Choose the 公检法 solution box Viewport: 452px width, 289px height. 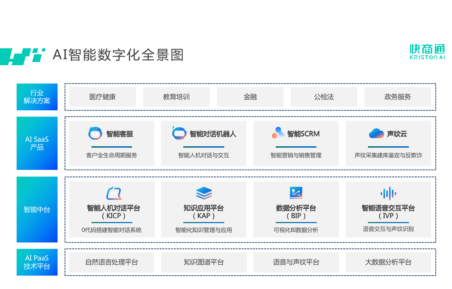[324, 97]
